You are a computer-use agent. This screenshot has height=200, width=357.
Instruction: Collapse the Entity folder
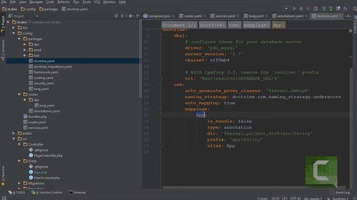coord(20,161)
